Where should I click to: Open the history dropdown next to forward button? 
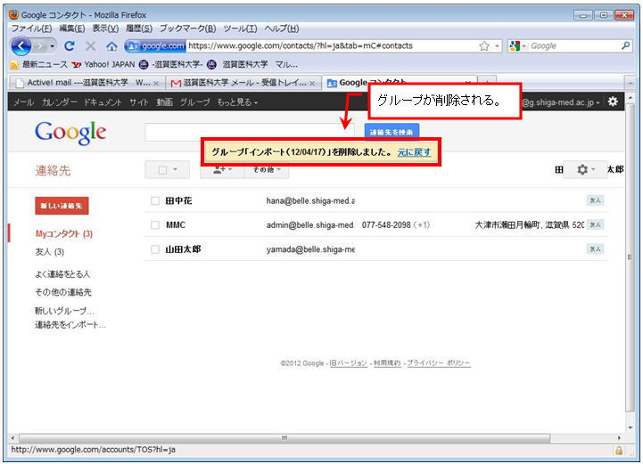click(x=52, y=46)
